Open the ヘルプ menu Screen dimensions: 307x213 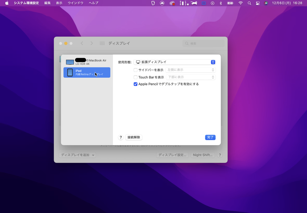[x=93, y=3]
